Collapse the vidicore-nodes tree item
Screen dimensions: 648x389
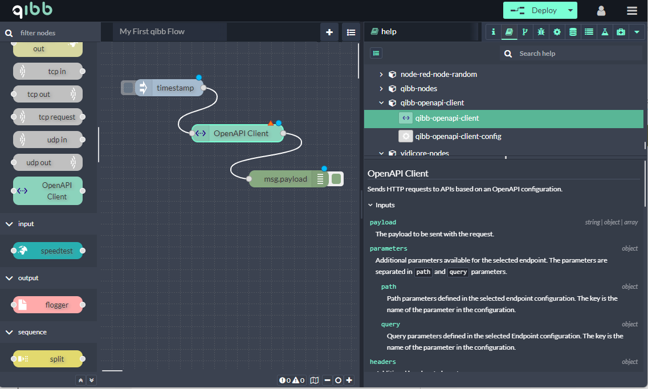tap(381, 153)
